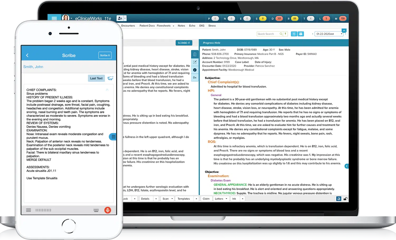The width and height of the screenshot is (396, 240).
Task: Open the Examination section heading
Action: pyautogui.click(x=218, y=176)
